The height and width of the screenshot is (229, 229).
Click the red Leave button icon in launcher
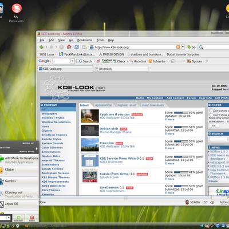coord(32,218)
